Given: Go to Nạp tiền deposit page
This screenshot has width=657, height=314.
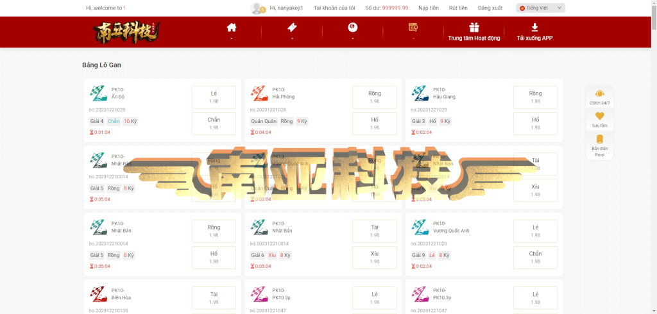Looking at the screenshot, I should tap(428, 8).
